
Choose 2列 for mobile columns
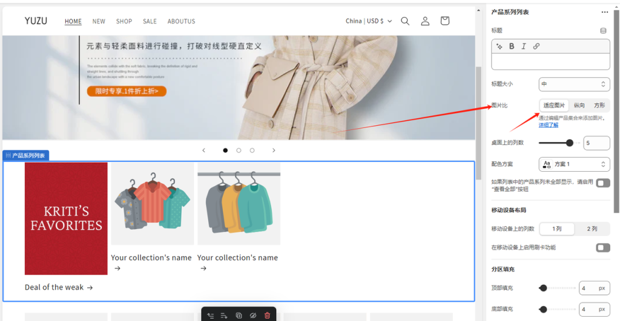[592, 229]
